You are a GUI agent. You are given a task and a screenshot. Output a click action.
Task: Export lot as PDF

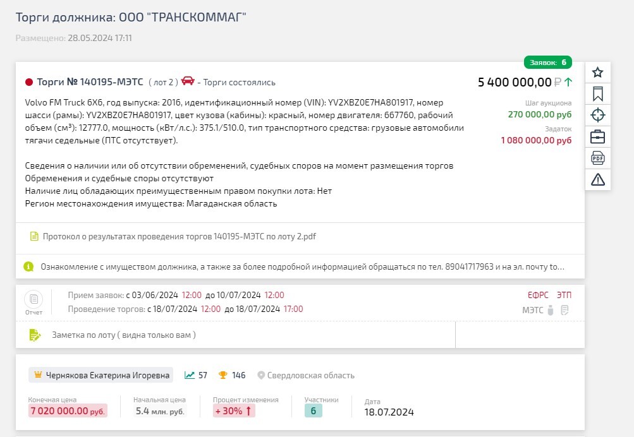pyautogui.click(x=597, y=158)
